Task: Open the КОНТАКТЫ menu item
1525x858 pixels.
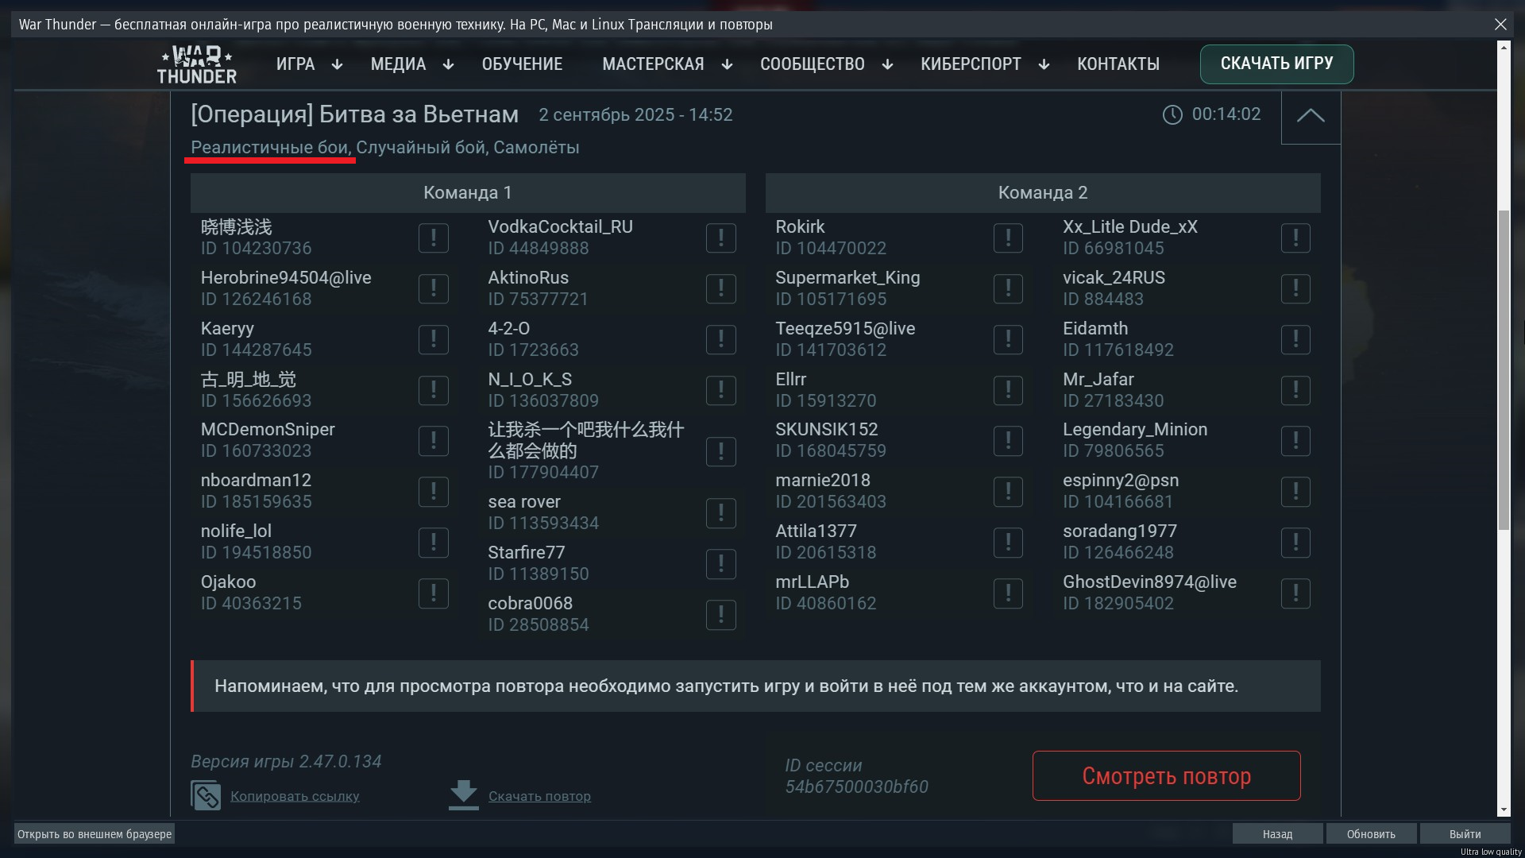Action: pos(1118,64)
